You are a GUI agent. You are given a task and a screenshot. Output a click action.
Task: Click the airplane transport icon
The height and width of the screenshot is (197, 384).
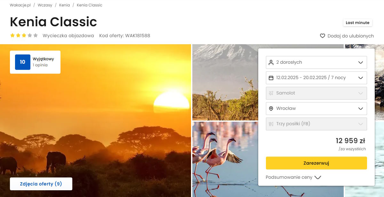tap(271, 93)
